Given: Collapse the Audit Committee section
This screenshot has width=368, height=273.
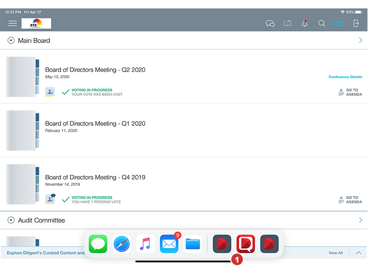Looking at the screenshot, I should coord(11,220).
